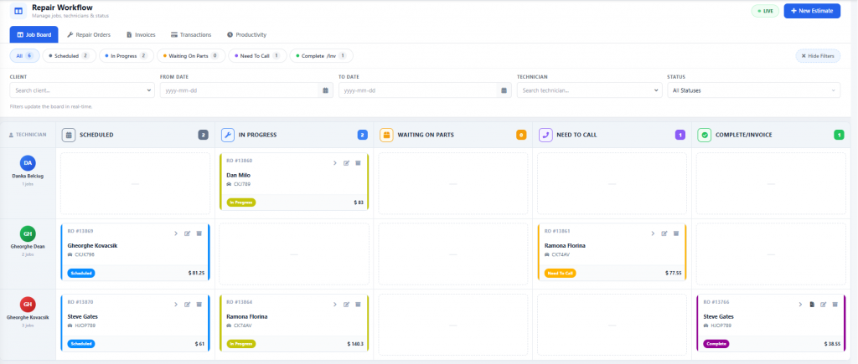Toggle the Waiting On Parts filter chip
The width and height of the screenshot is (858, 364).
tap(193, 56)
